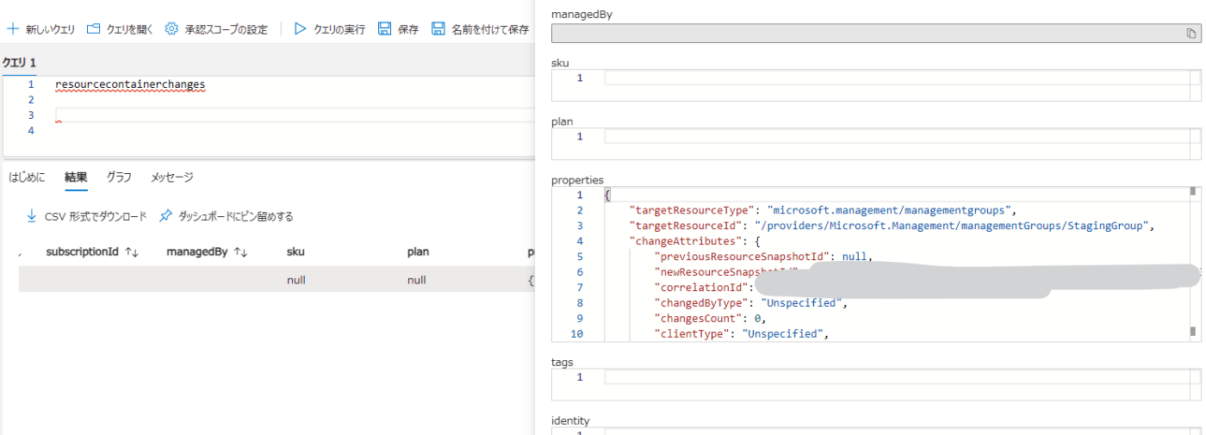1206x435 pixels.
Task: Click the "changesCount" line
Action: click(711, 319)
